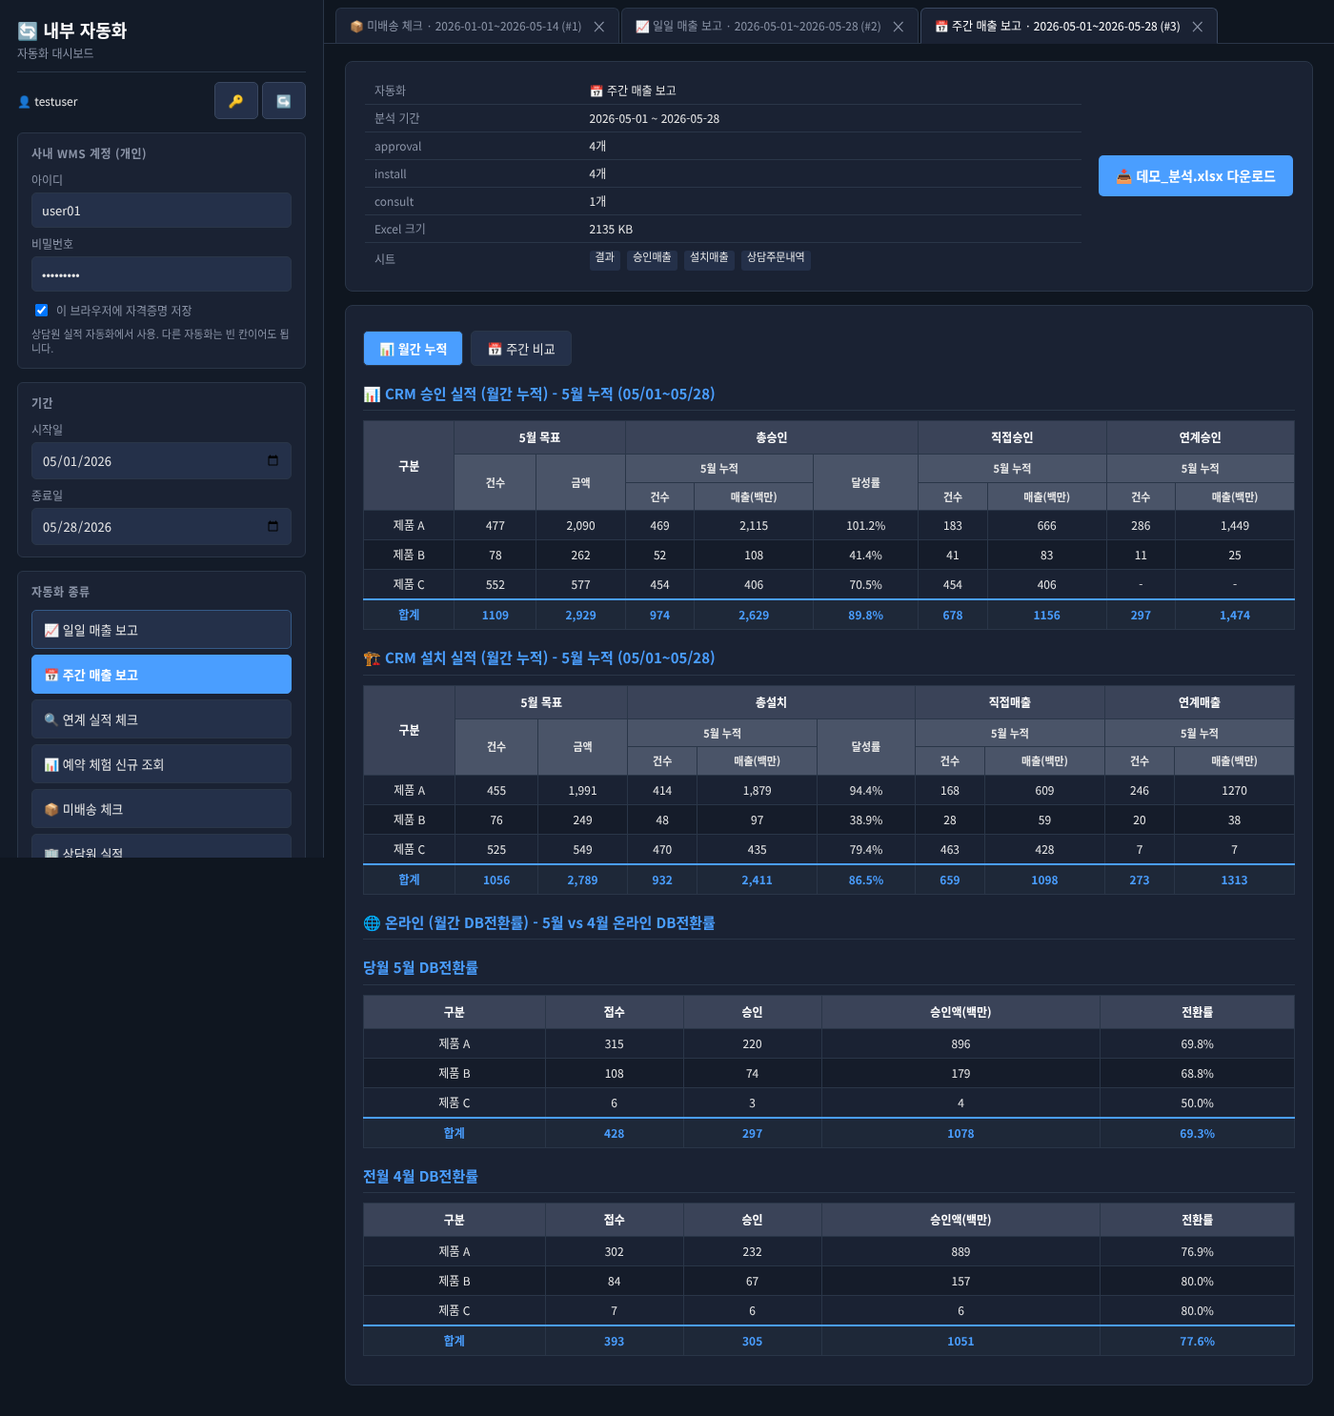The image size is (1334, 1416).
Task: Click 전월 4월 DB전환률 subheading
Action: (x=420, y=1177)
